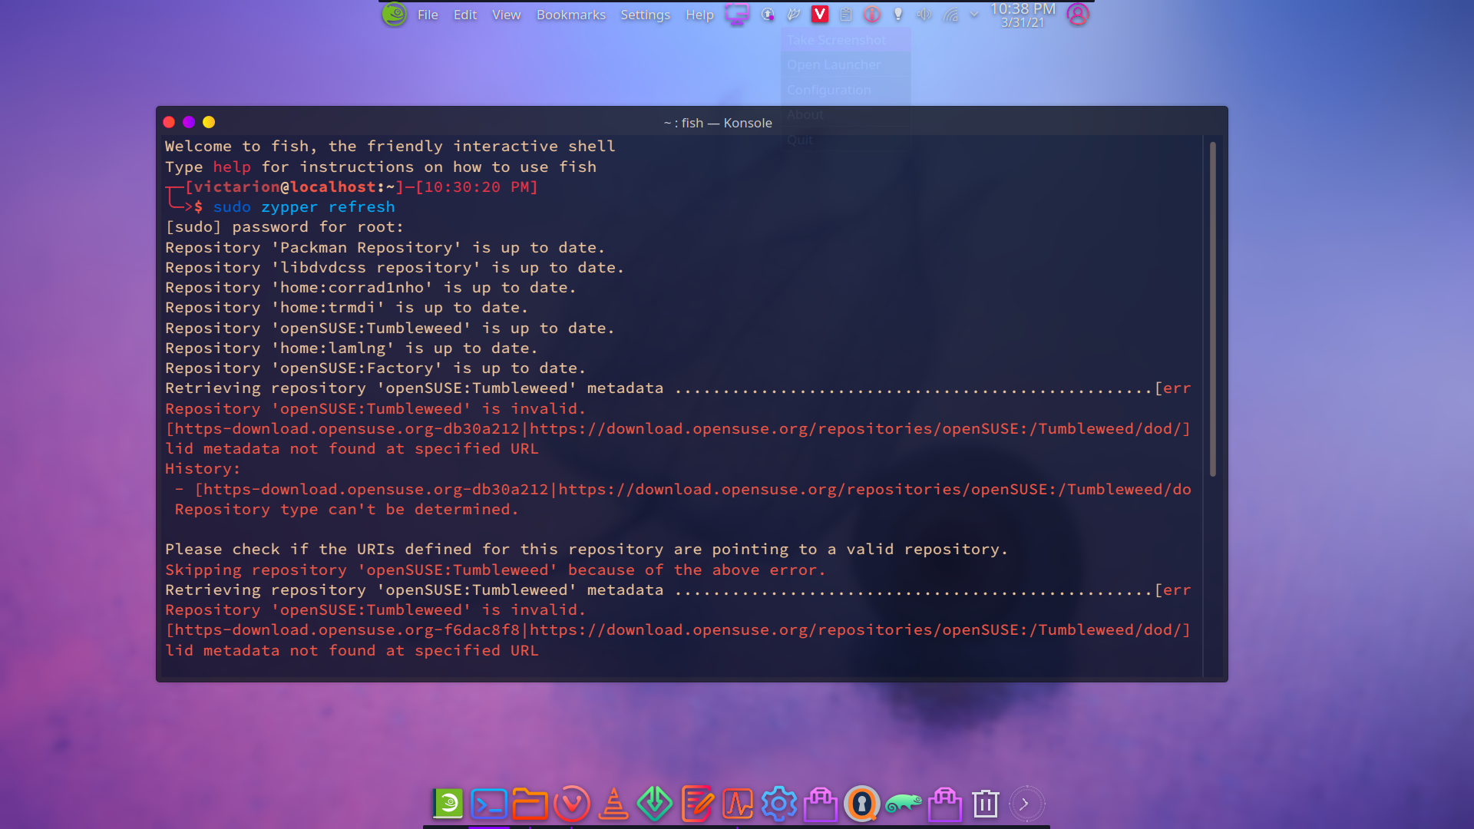Open the shopping bag icon next to the trash

pos(945,804)
